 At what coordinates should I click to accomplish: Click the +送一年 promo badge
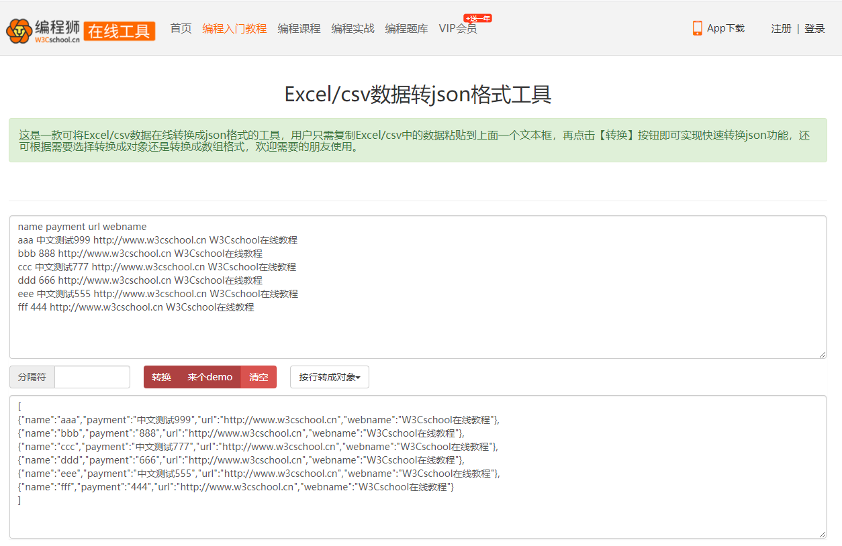(x=477, y=18)
